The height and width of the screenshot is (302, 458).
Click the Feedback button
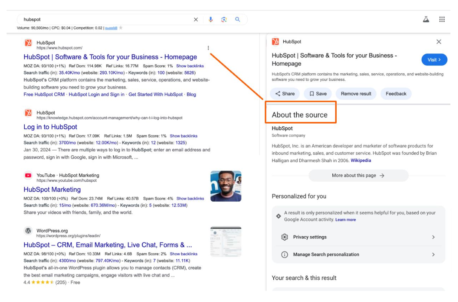click(x=396, y=94)
